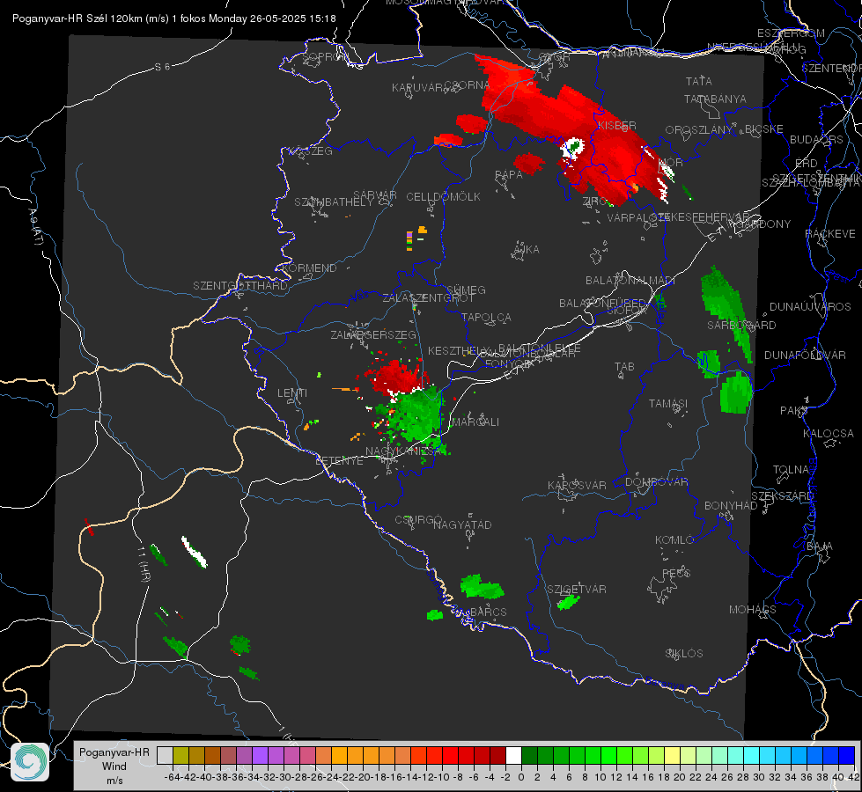The width and height of the screenshot is (862, 792).
Task: Click the KAPUVÁR town label
Action: (418, 88)
